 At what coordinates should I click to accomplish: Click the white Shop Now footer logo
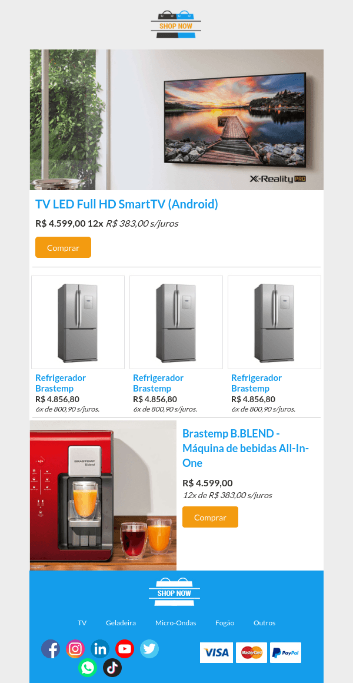175,592
